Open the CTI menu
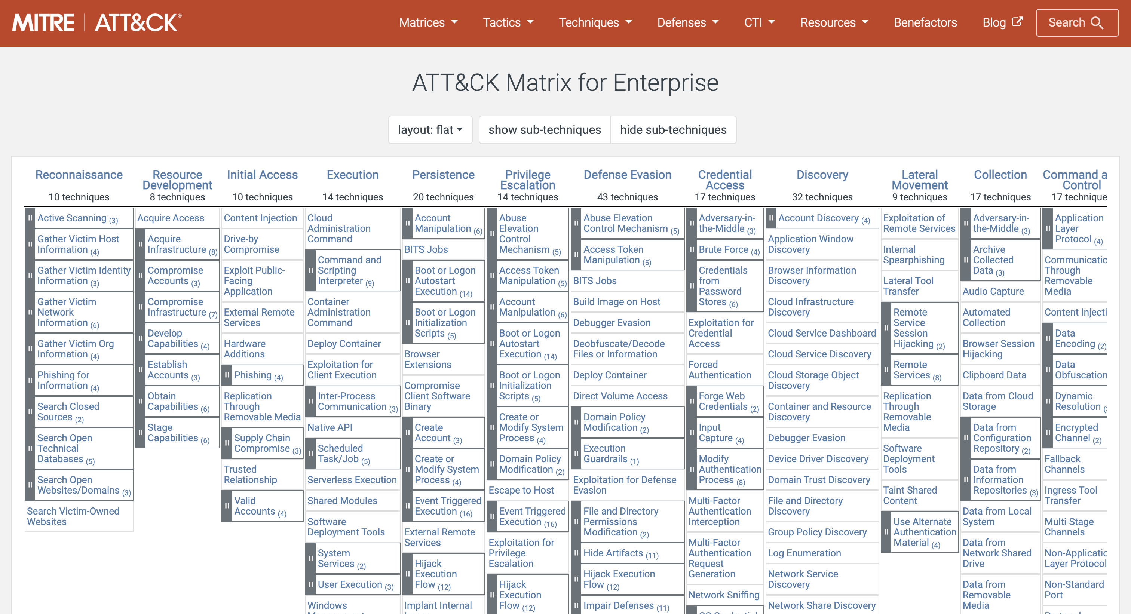The height and width of the screenshot is (614, 1131). click(x=759, y=23)
